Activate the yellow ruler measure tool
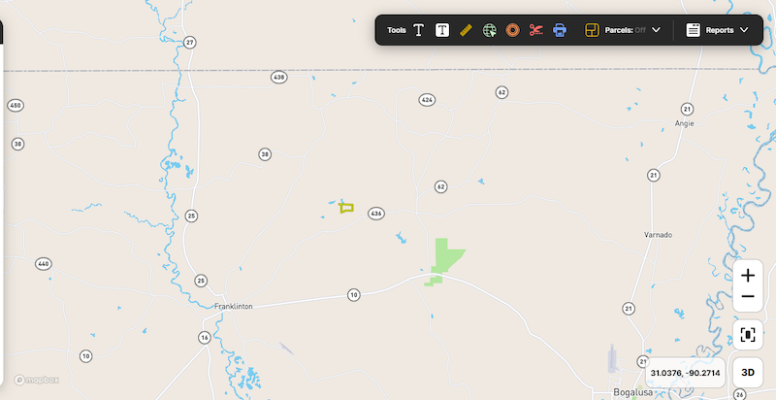776x400 pixels. pyautogui.click(x=466, y=30)
